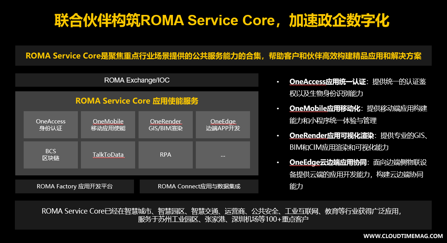Screen dimensions: 447x243
Task: Click the text 权以及生物身份识别能力
Action: click(326, 94)
